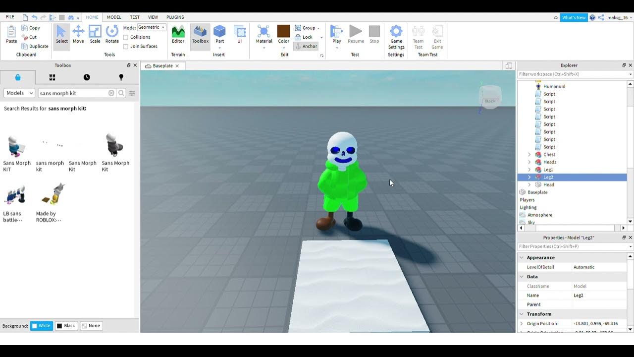Click the What's New button
This screenshot has height=357, width=634.
(574, 17)
